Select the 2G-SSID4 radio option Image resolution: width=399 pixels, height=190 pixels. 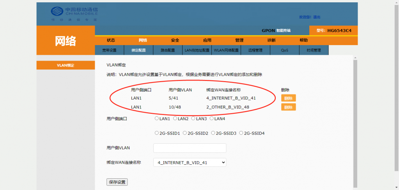coord(241,133)
